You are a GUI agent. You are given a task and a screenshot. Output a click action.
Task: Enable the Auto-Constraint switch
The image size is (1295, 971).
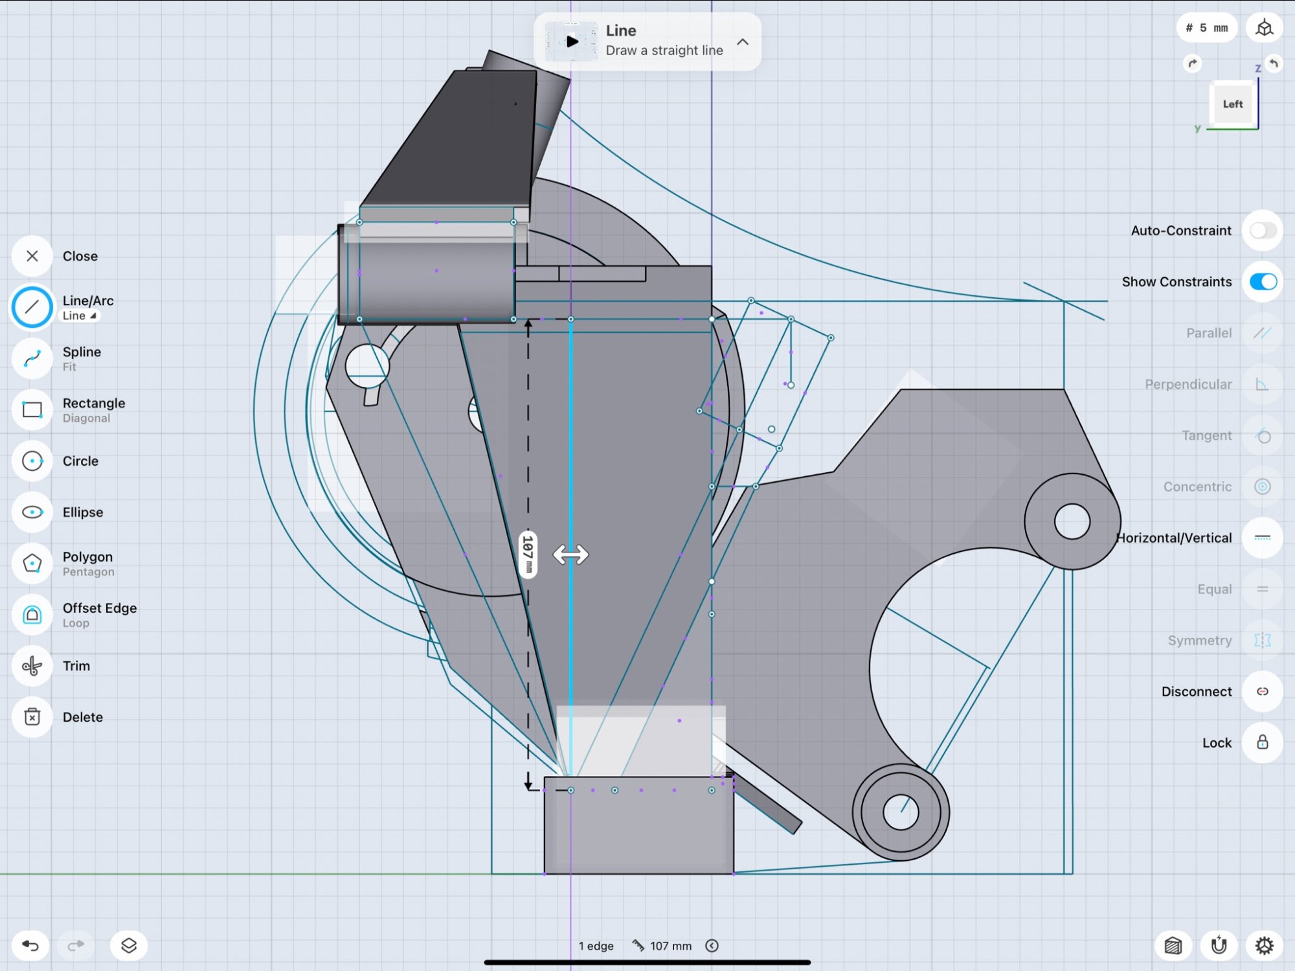(x=1262, y=231)
